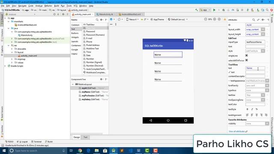
Task: Switch to the MainActivity.kt editor tab
Action: pos(106,14)
